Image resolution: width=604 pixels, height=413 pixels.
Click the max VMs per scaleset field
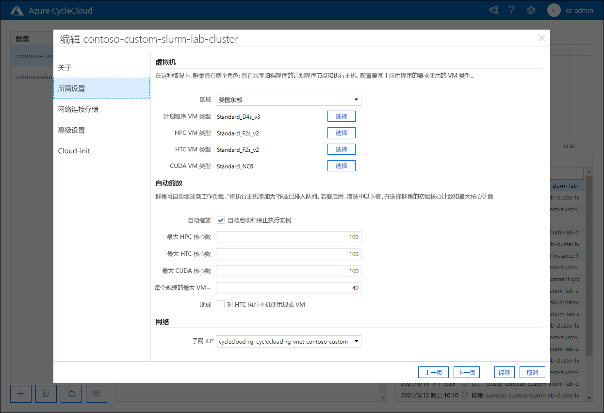[x=289, y=288]
